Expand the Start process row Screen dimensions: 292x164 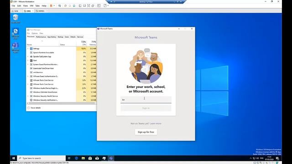pos(28,61)
